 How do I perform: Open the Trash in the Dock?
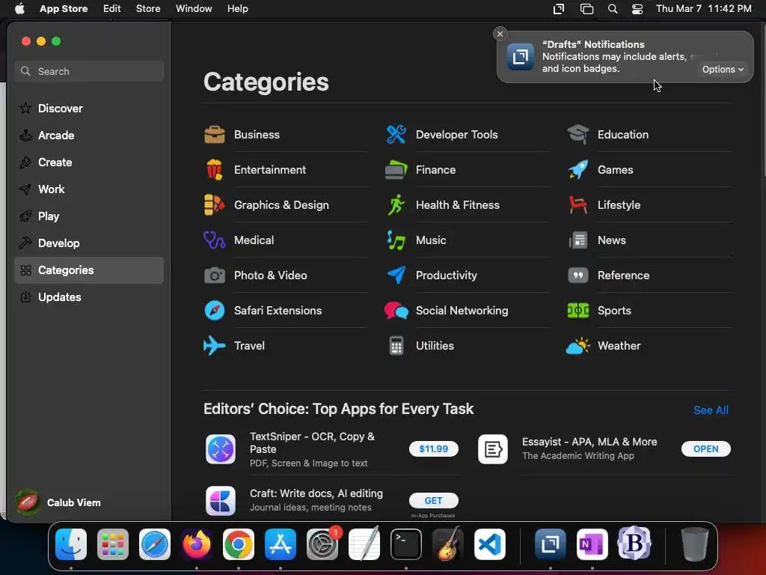click(695, 544)
